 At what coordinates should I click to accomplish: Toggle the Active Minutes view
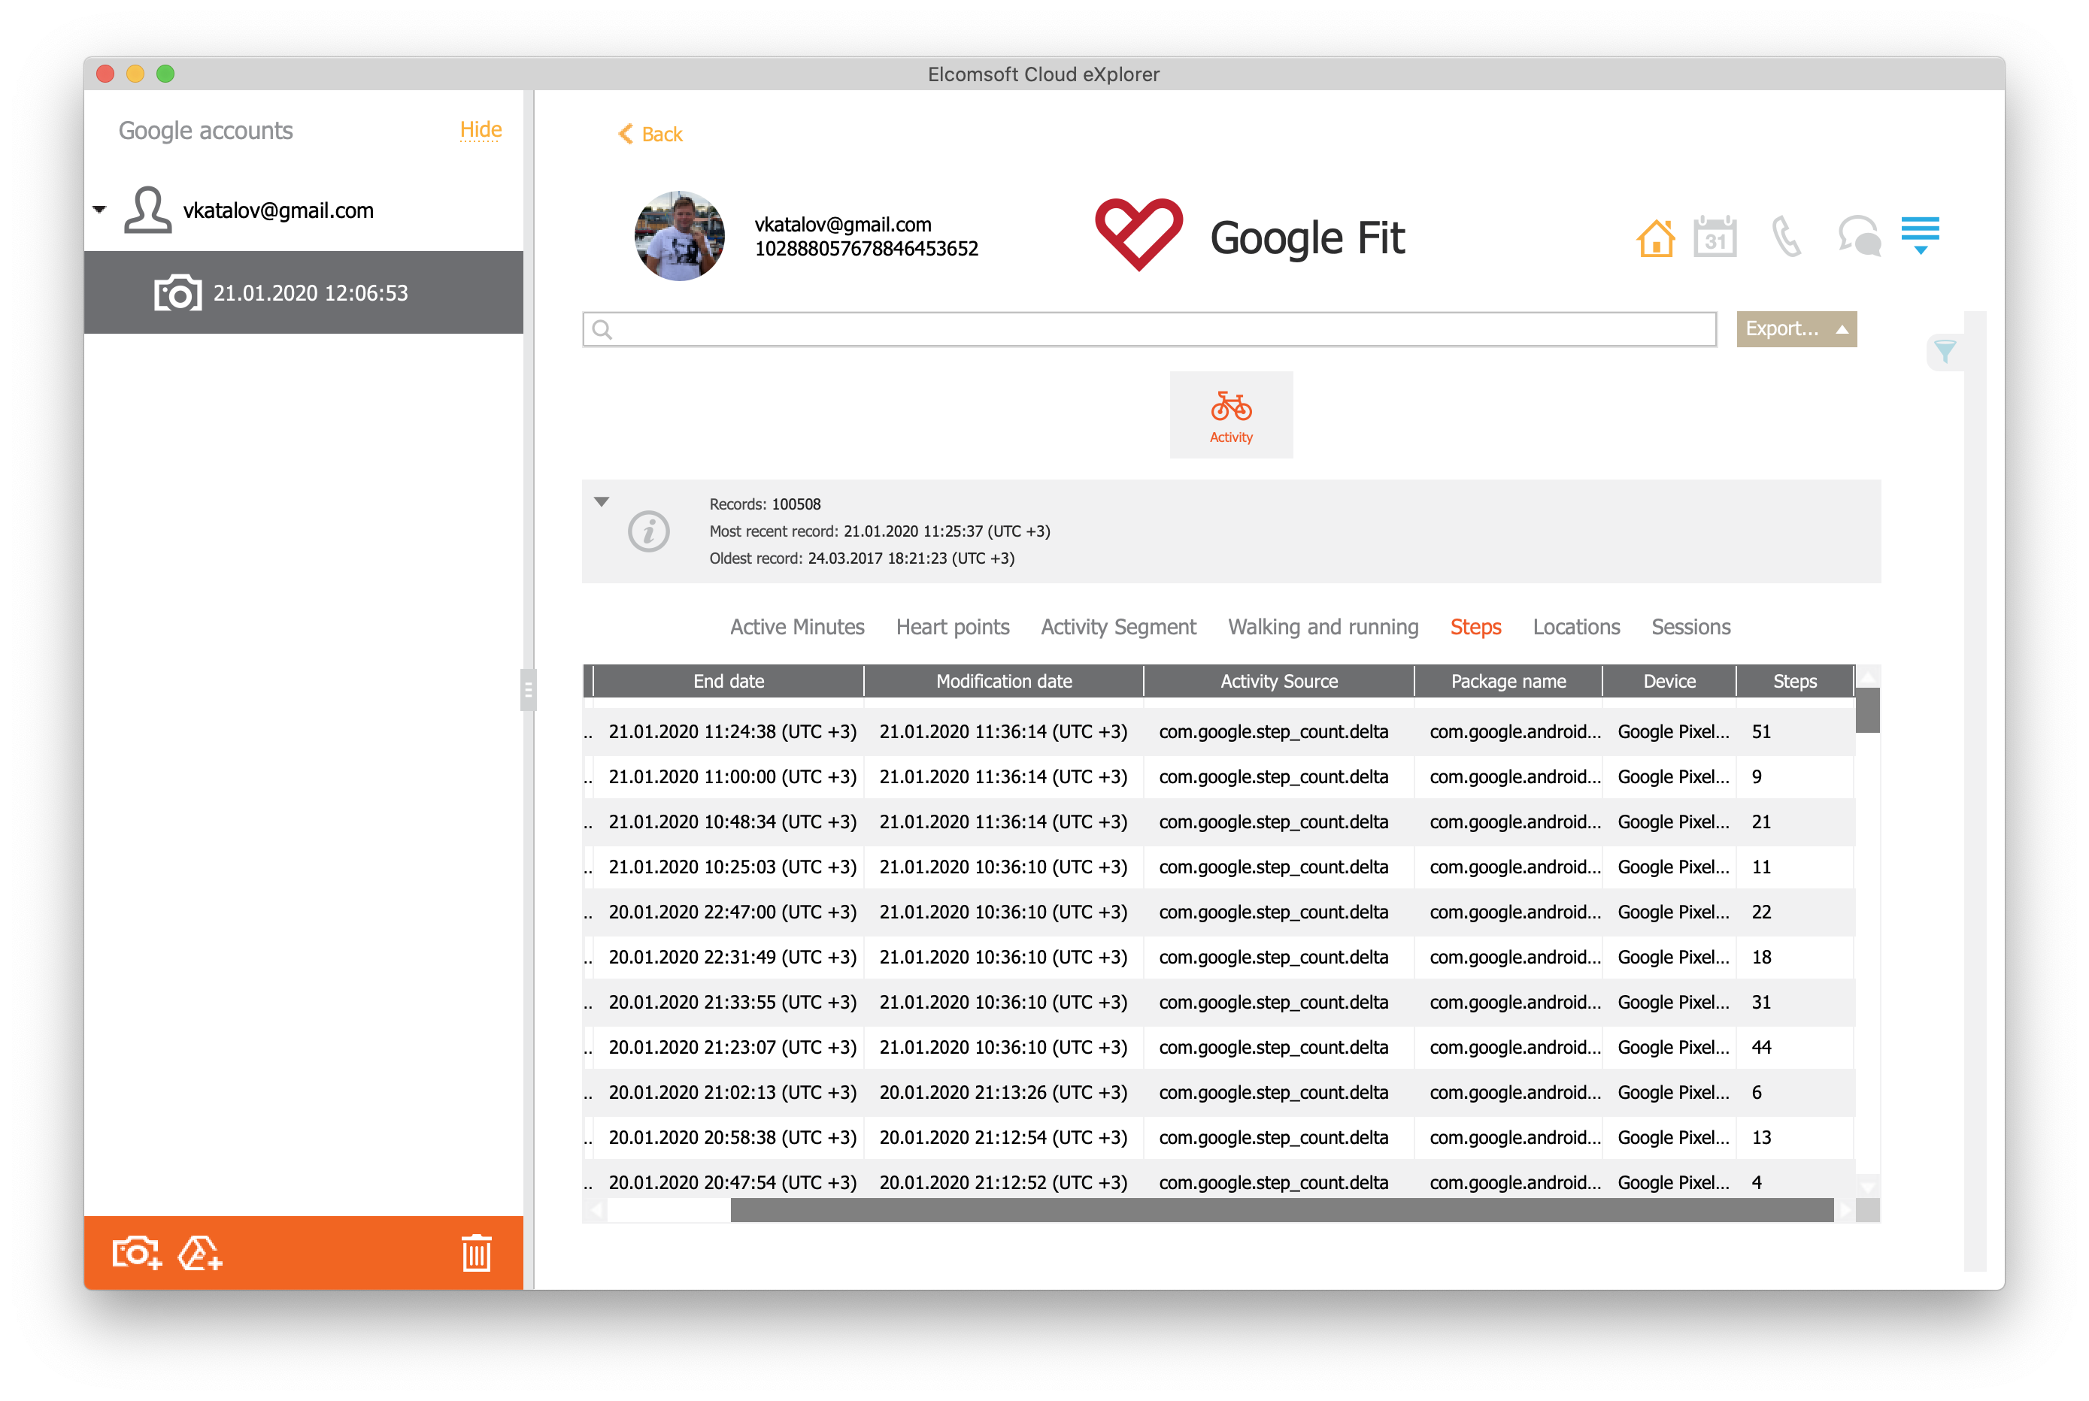797,627
